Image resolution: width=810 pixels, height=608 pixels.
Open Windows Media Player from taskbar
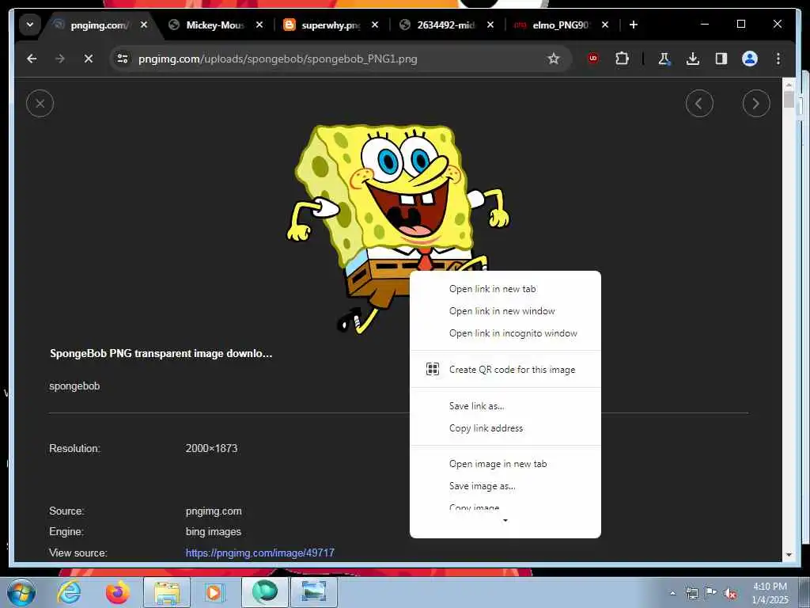pyautogui.click(x=214, y=592)
